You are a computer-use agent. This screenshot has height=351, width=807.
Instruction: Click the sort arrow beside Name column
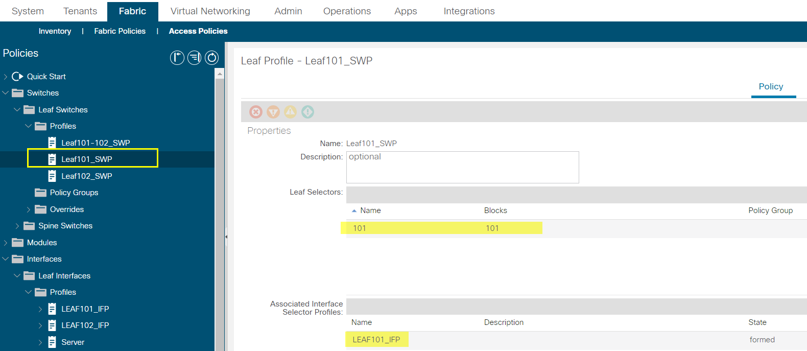(354, 210)
